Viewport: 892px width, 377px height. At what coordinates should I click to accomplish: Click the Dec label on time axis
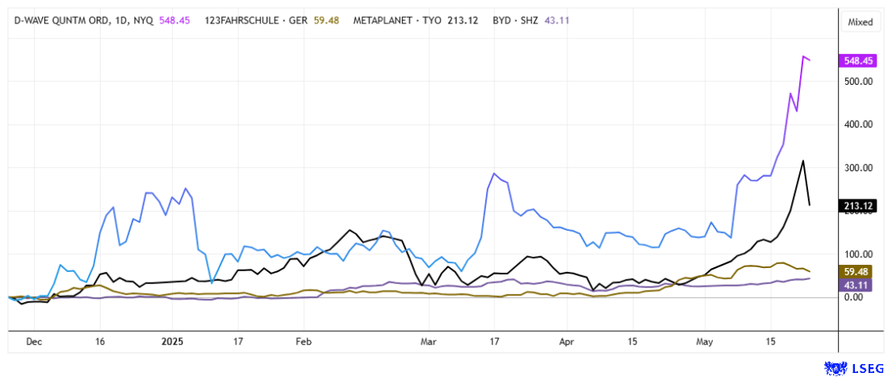(34, 341)
